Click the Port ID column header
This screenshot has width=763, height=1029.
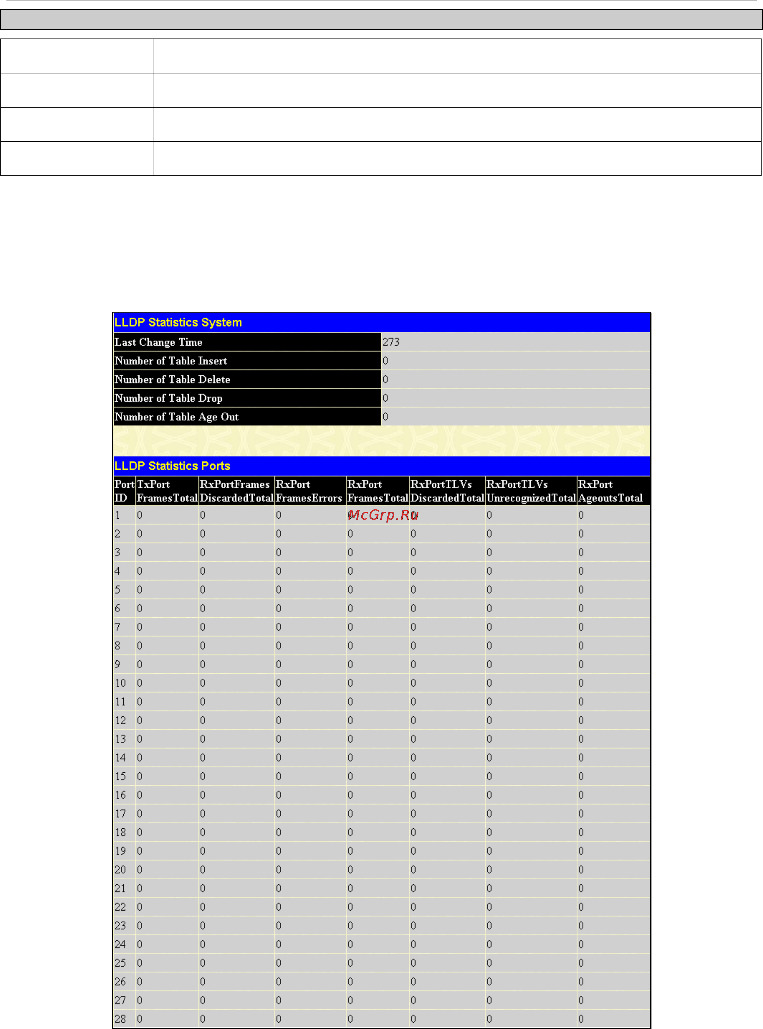tap(124, 491)
